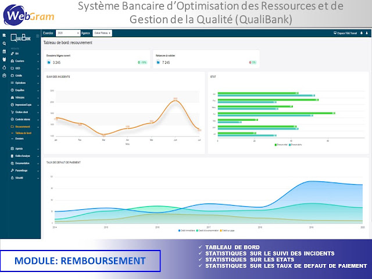
Task: Click the Véhicules car icon
Action: point(12,98)
